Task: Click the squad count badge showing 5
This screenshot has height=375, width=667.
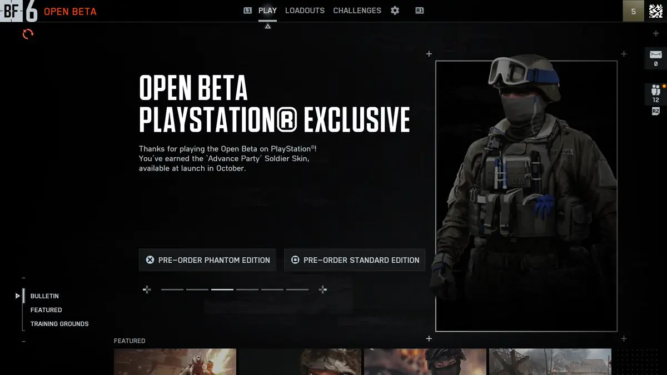Action: click(x=633, y=11)
